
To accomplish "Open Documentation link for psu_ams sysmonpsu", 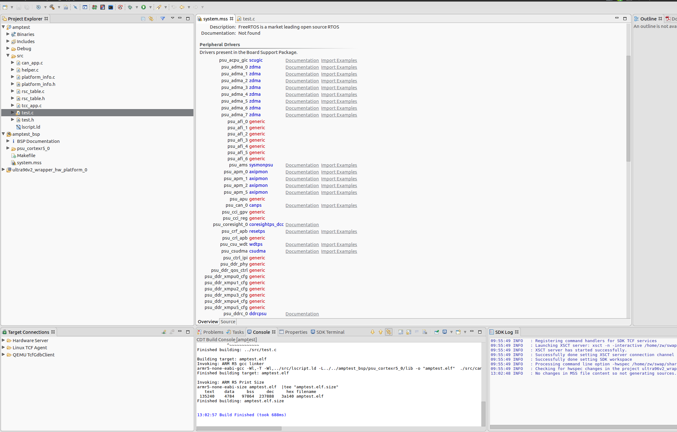I will [x=302, y=165].
